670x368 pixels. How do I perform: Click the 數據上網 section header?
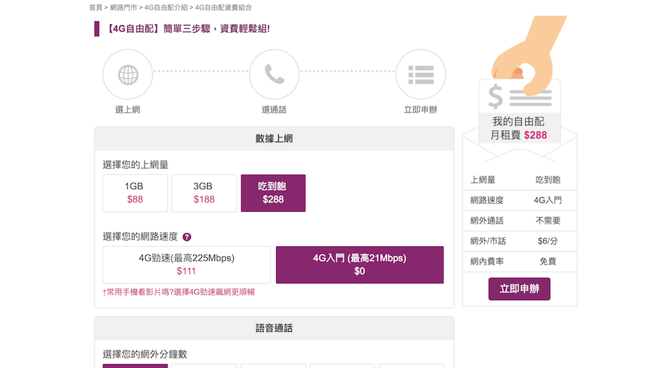coord(274,139)
